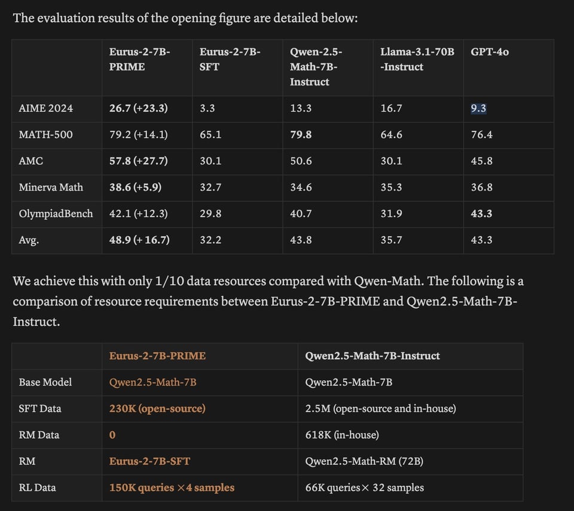Click the bold 79.8 MATH-500 score
This screenshot has width=574, height=511.
[x=301, y=134]
